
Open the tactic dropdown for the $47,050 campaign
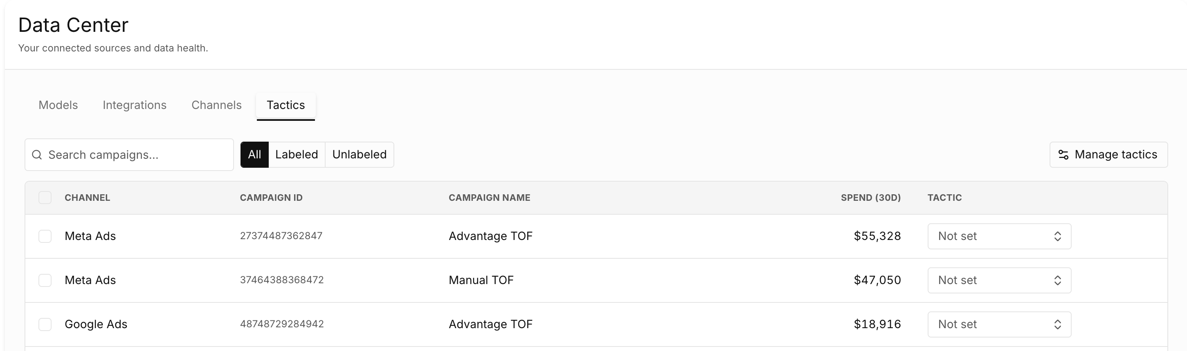click(999, 281)
